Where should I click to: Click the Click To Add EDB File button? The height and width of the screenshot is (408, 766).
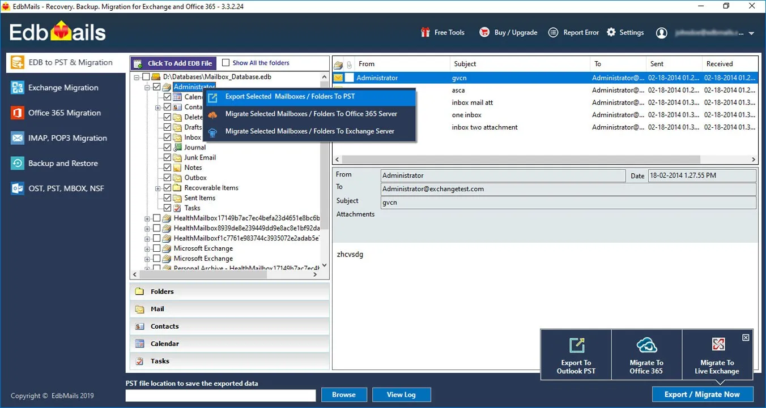[173, 63]
